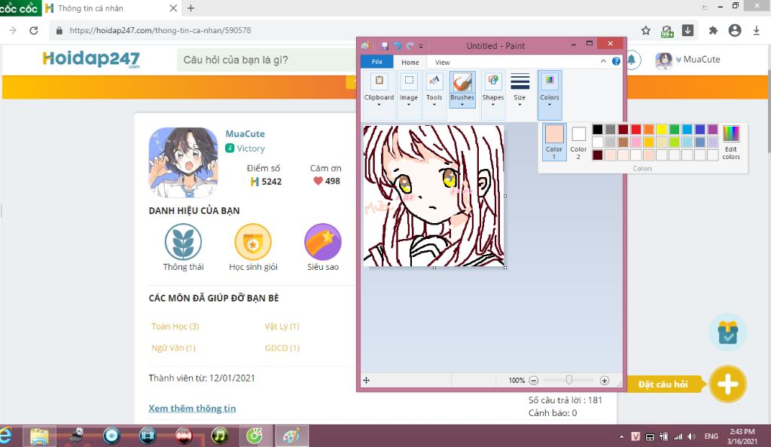Image resolution: width=771 pixels, height=447 pixels.
Task: Open Paint Help question mark icon
Action: pyautogui.click(x=616, y=61)
